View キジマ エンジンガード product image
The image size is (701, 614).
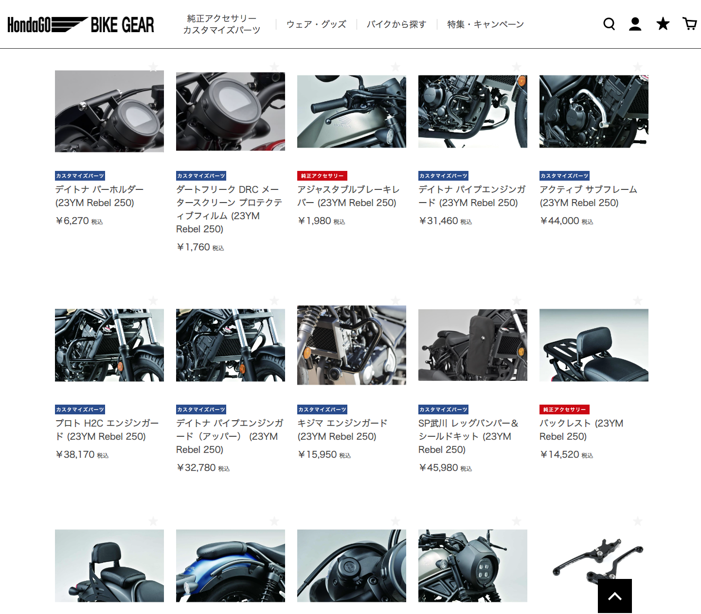click(x=352, y=345)
